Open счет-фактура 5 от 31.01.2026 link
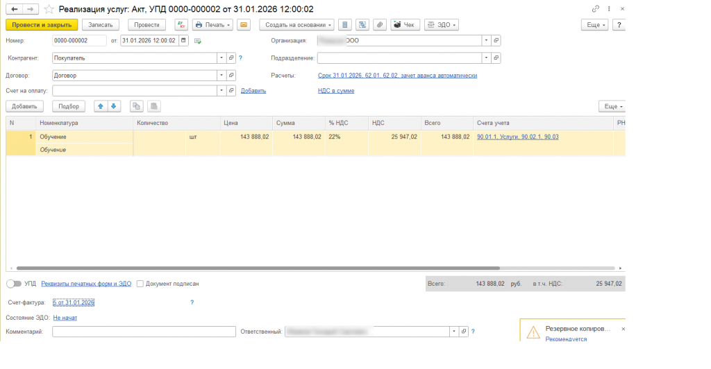Image resolution: width=711 pixels, height=369 pixels. point(74,302)
